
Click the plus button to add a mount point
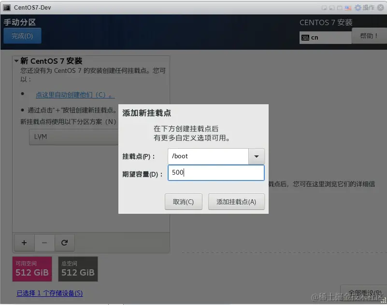[x=24, y=243]
